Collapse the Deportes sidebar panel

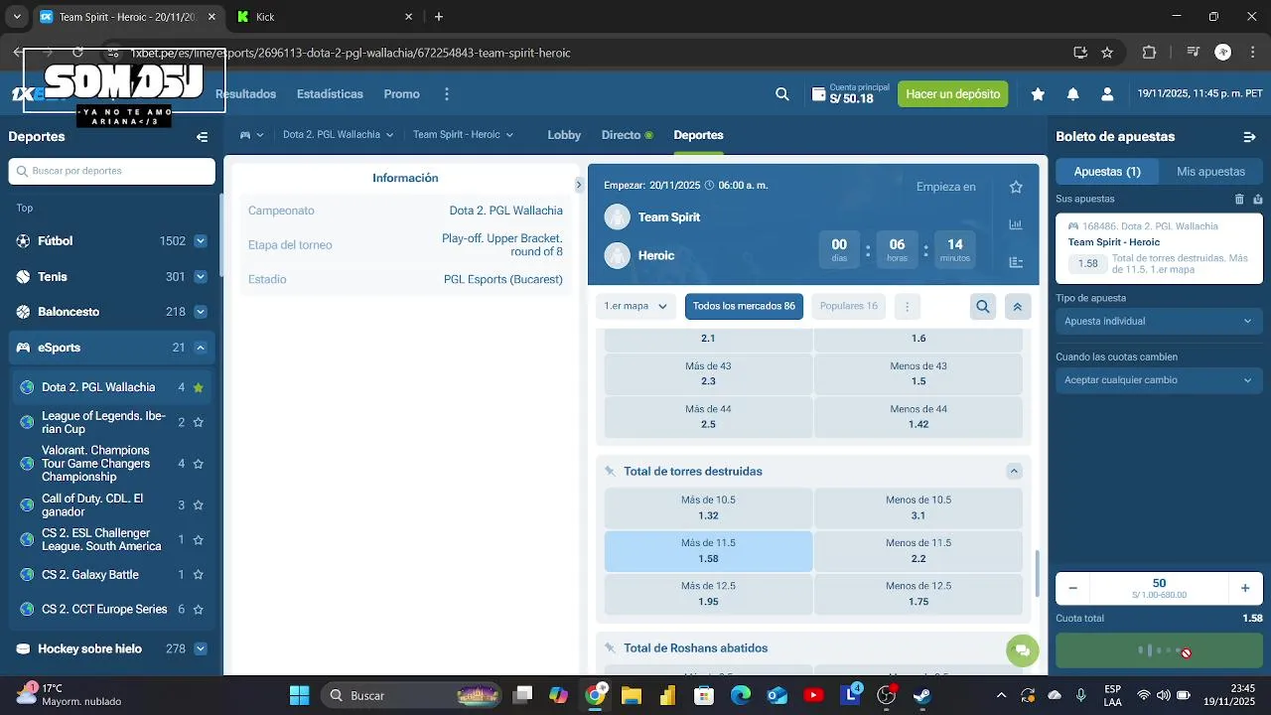tap(202, 137)
